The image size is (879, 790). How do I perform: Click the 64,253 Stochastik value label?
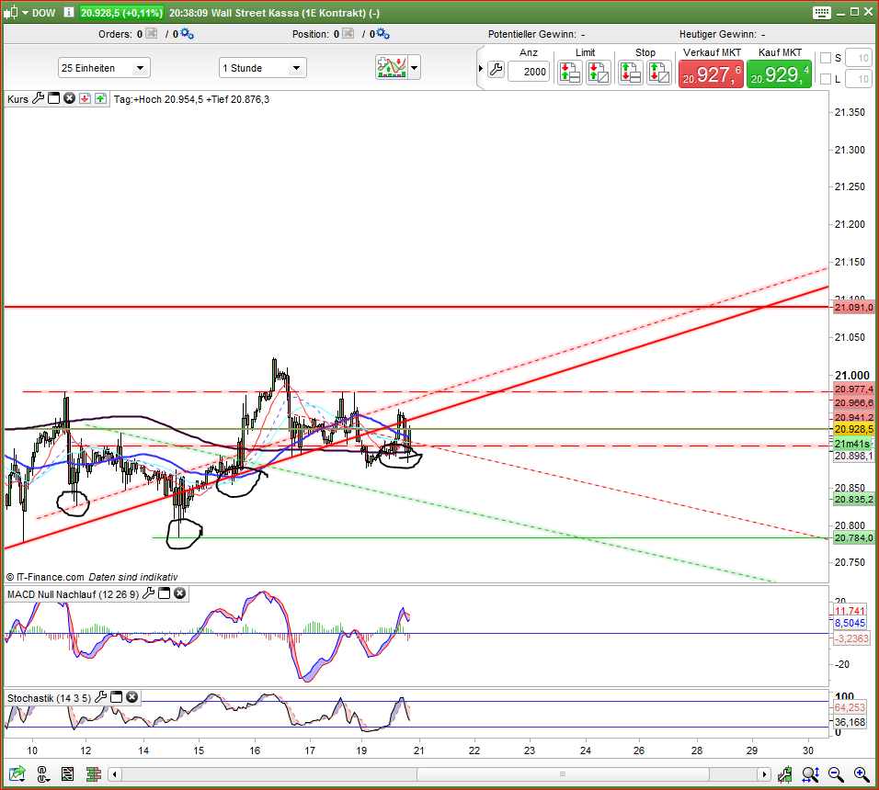point(850,707)
